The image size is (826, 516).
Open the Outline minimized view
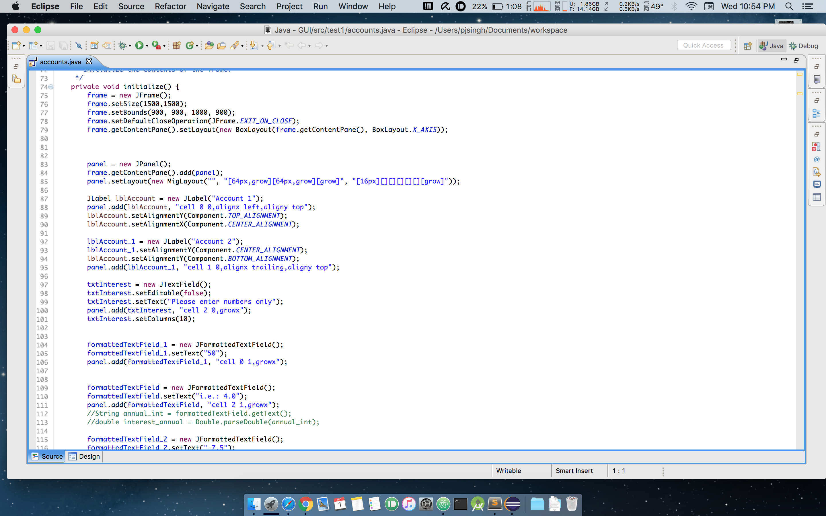pyautogui.click(x=817, y=113)
